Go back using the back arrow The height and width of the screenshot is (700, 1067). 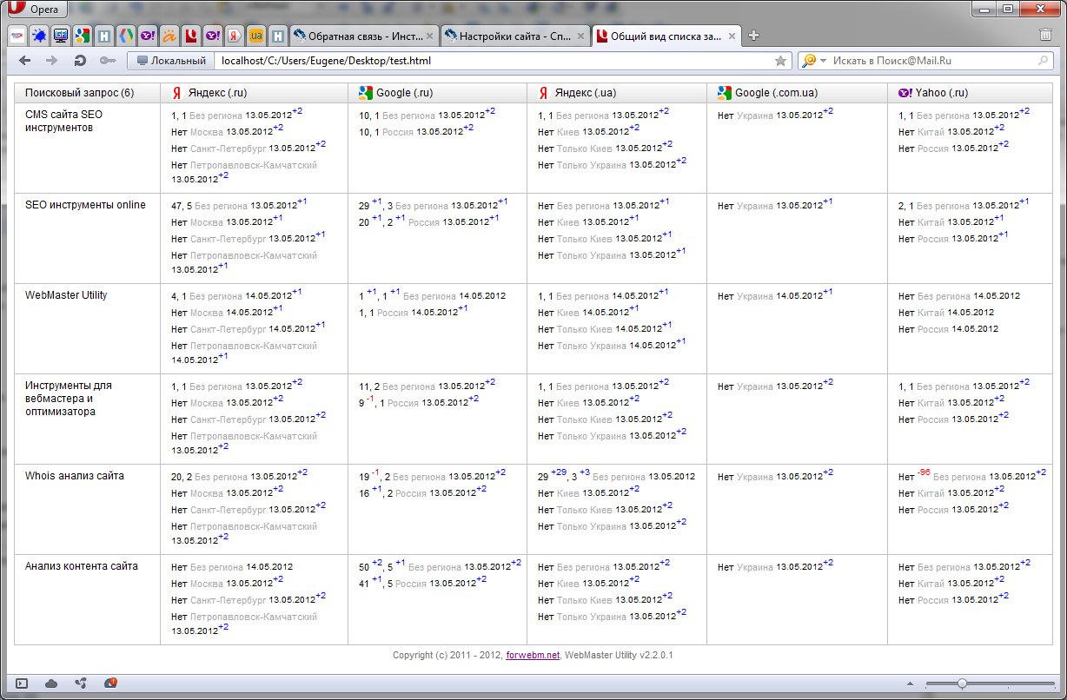coord(25,61)
